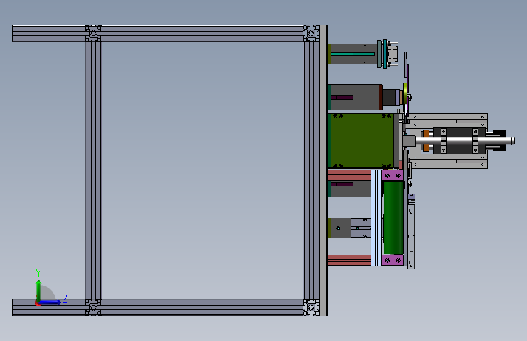Pick the black motor body on the shaft
This screenshot has width=527, height=341.
tap(459, 141)
